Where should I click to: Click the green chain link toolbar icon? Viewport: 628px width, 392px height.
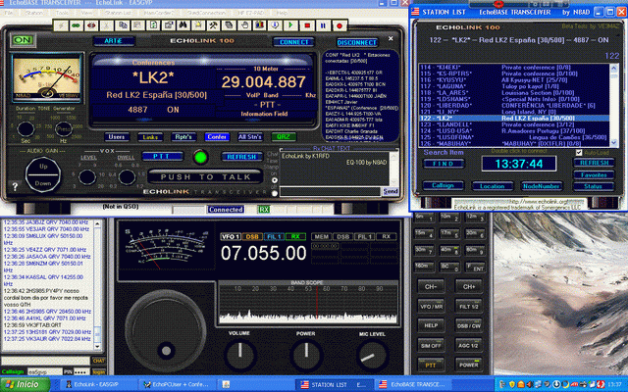pyautogui.click(x=76, y=26)
